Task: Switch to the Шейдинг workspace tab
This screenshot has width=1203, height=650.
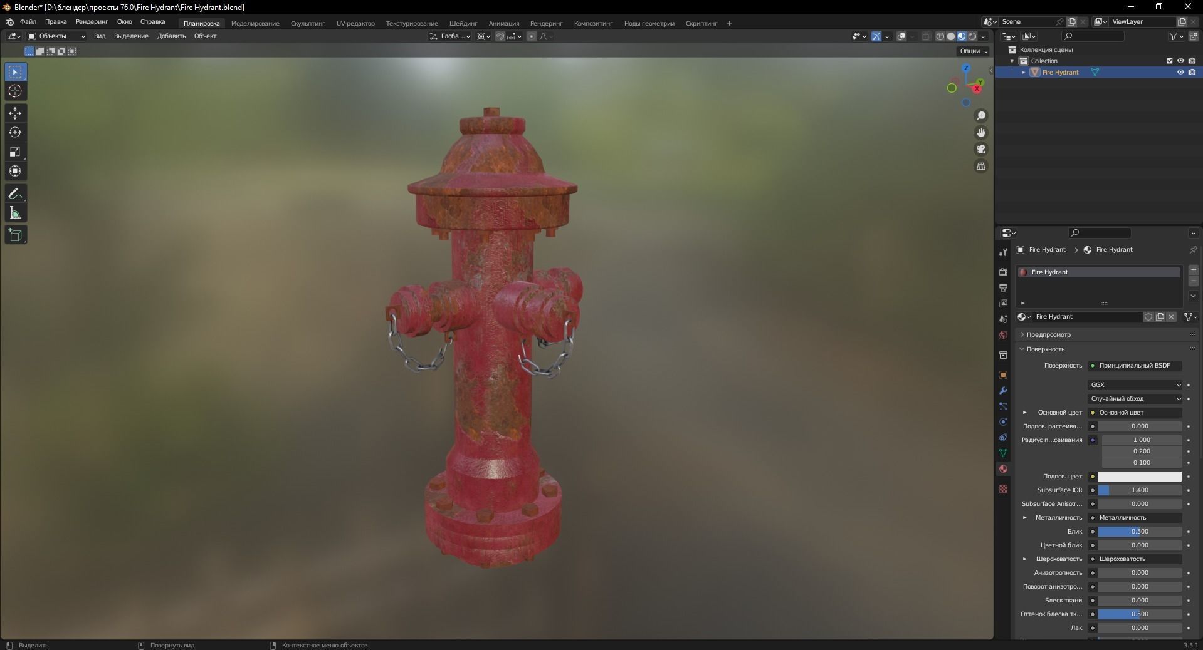Action: (x=463, y=23)
